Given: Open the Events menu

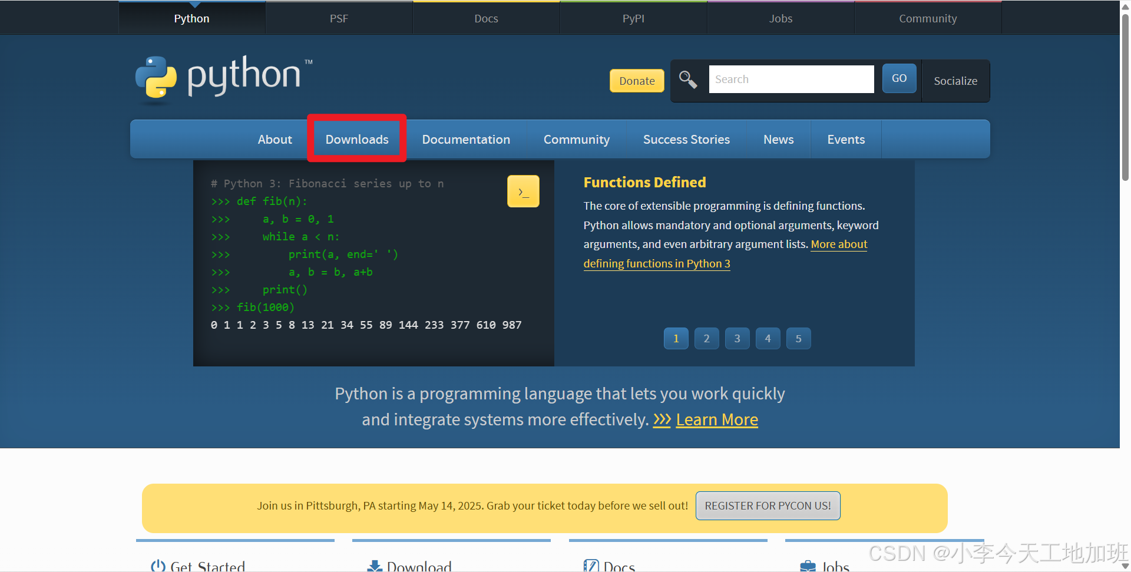Looking at the screenshot, I should tap(846, 140).
